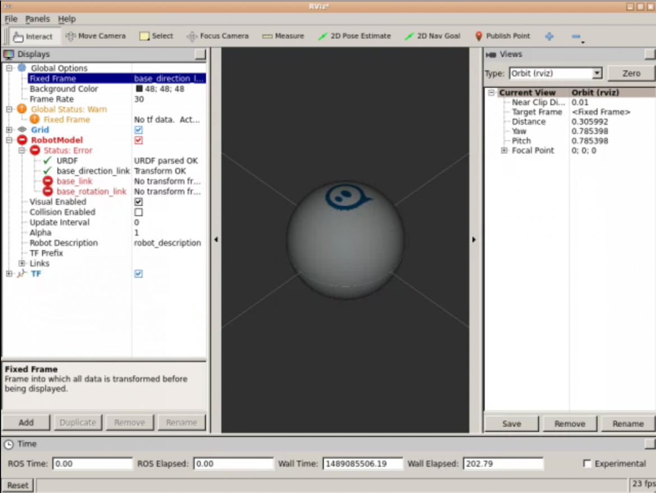Viewport: 656px width, 493px height.
Task: Activate the Focus Camera tool
Action: (218, 36)
